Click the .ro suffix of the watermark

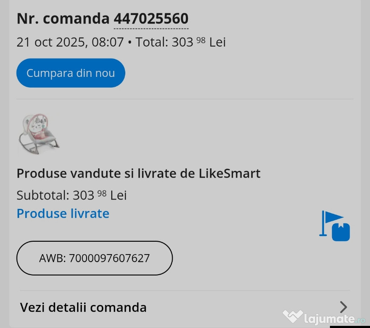coord(360,320)
